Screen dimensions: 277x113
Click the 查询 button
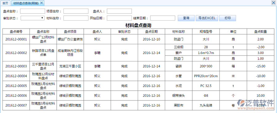[x=186, y=18]
